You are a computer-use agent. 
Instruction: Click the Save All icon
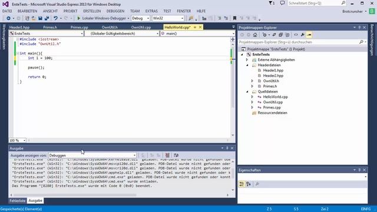pos(47,18)
